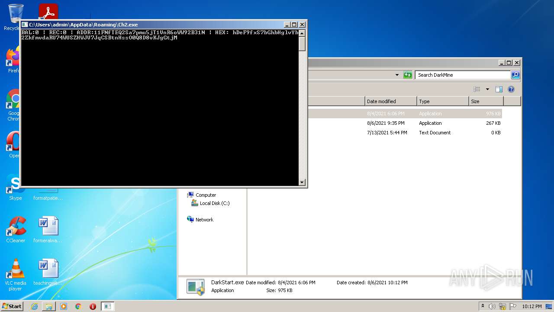Click the Start button
Viewport: 554px width, 312px height.
click(x=12, y=306)
